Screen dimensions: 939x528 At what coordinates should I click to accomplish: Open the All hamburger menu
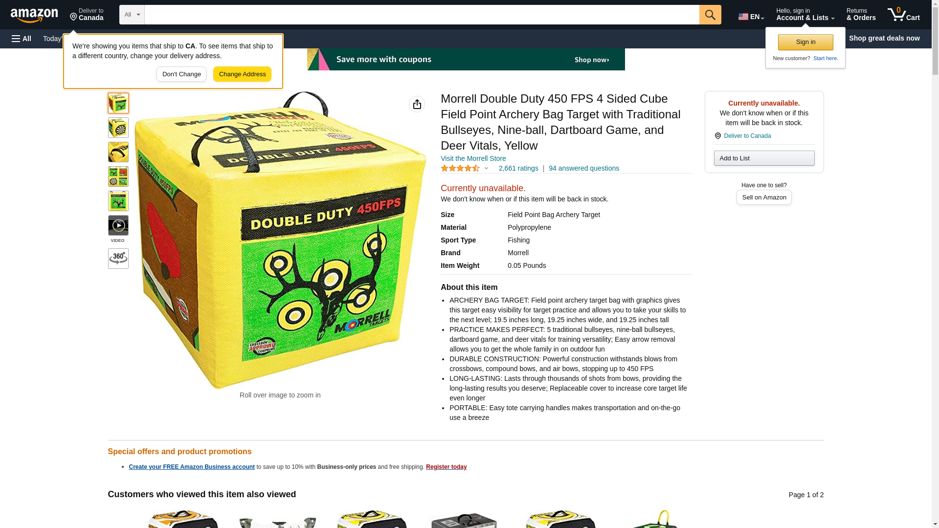click(22, 39)
